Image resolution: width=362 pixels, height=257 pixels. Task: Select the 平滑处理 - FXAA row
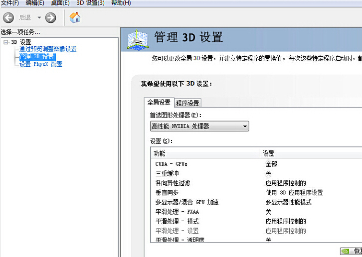[256, 212]
